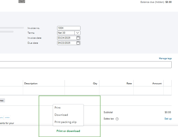The width and height of the screenshot is (178, 137).
Task: Open the Manage tags link
Action: pyautogui.click(x=165, y=58)
